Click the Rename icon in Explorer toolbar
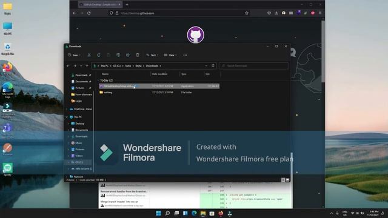This screenshot has height=218, width=388. (x=118, y=55)
